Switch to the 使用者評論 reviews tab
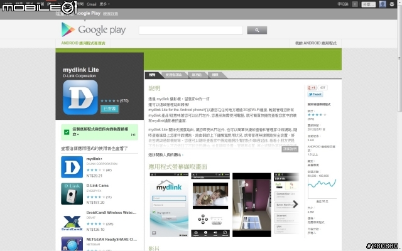 coord(173,75)
